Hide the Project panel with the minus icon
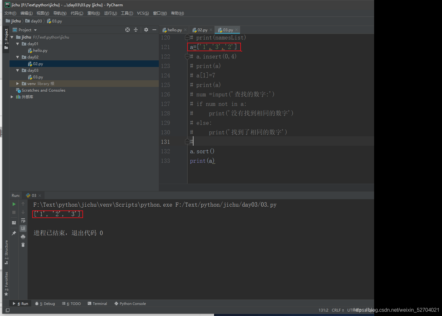 (154, 30)
